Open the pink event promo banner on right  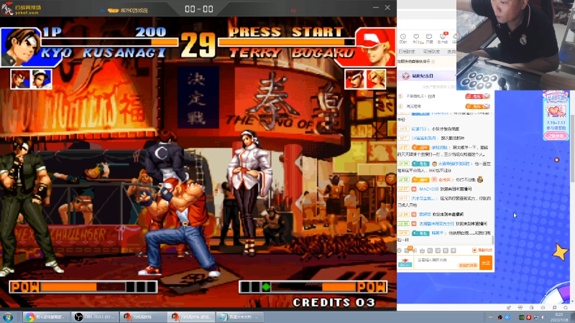point(556,116)
